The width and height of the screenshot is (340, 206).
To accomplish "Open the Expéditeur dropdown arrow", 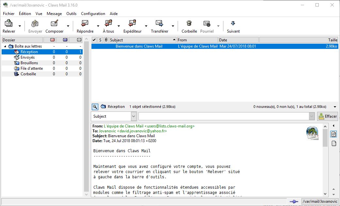I will tap(146, 26).
